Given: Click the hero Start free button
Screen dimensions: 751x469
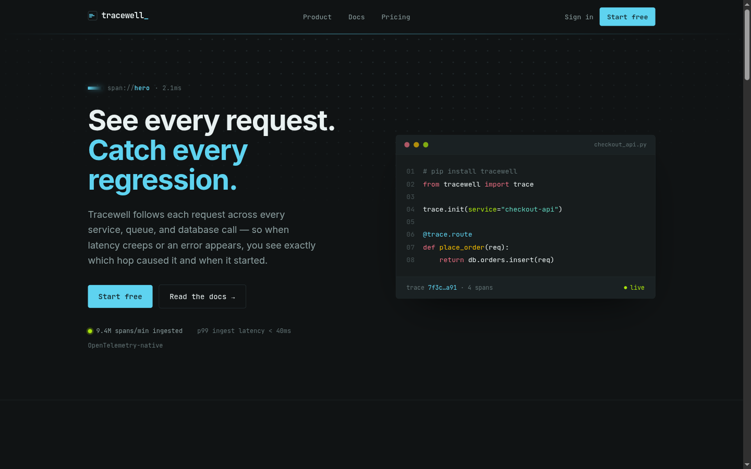Looking at the screenshot, I should [120, 297].
